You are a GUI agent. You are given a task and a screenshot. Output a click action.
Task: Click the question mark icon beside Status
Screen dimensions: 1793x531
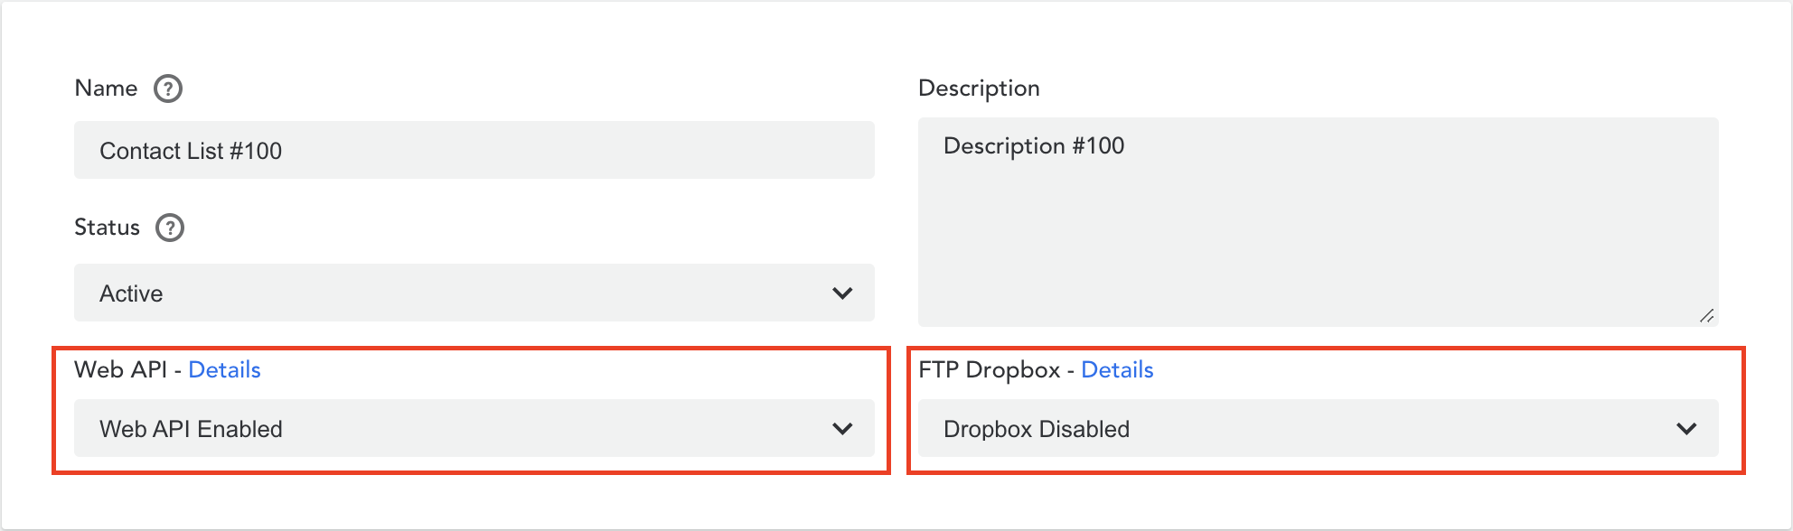[170, 228]
